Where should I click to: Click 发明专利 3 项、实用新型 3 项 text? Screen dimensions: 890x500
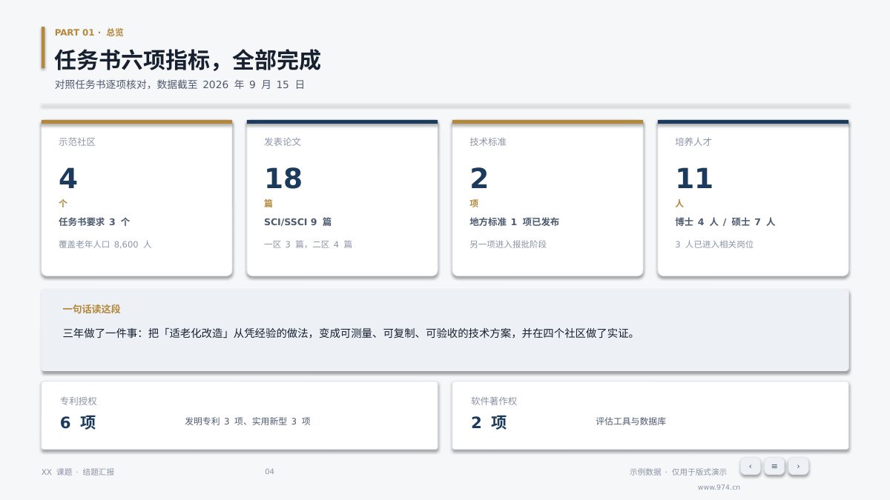click(x=248, y=421)
